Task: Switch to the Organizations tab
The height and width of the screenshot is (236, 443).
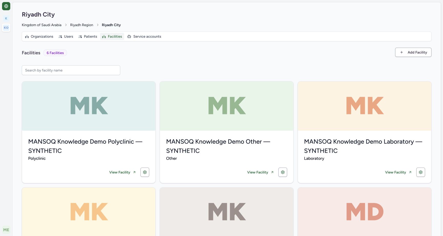Action: click(39, 36)
